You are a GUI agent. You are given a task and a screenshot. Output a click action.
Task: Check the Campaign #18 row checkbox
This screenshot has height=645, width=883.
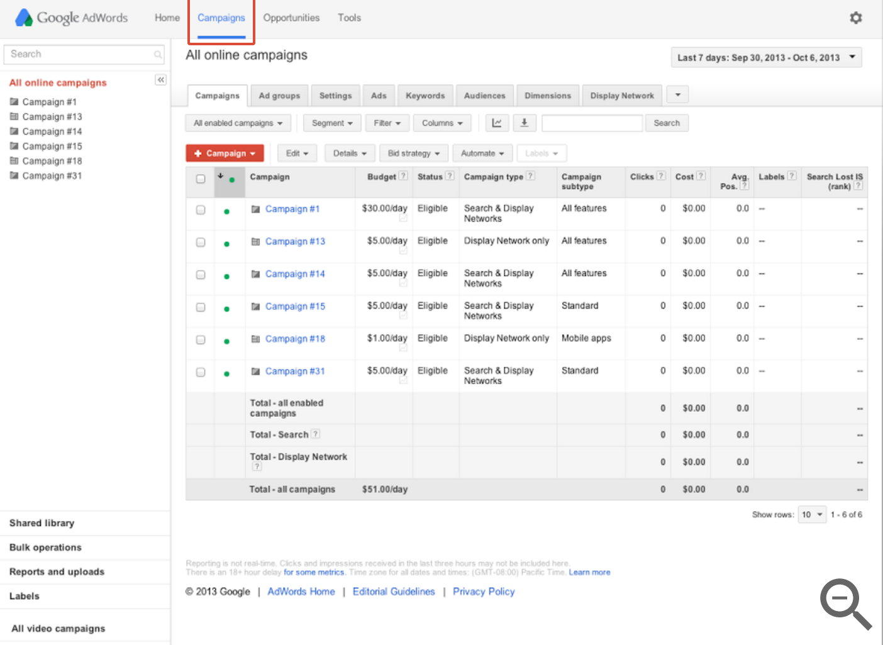(x=201, y=339)
